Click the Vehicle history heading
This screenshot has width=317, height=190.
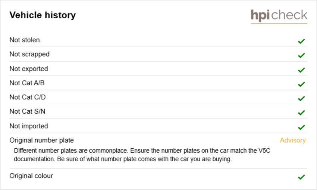43,15
